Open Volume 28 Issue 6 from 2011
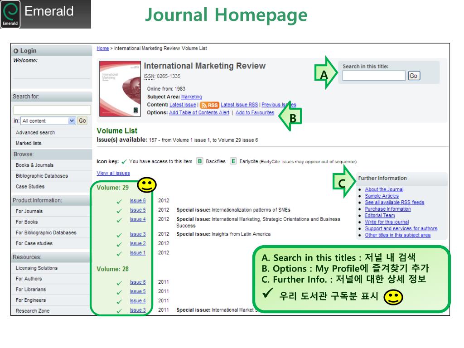Image resolution: width=464 pixels, height=348 pixels. point(138,282)
